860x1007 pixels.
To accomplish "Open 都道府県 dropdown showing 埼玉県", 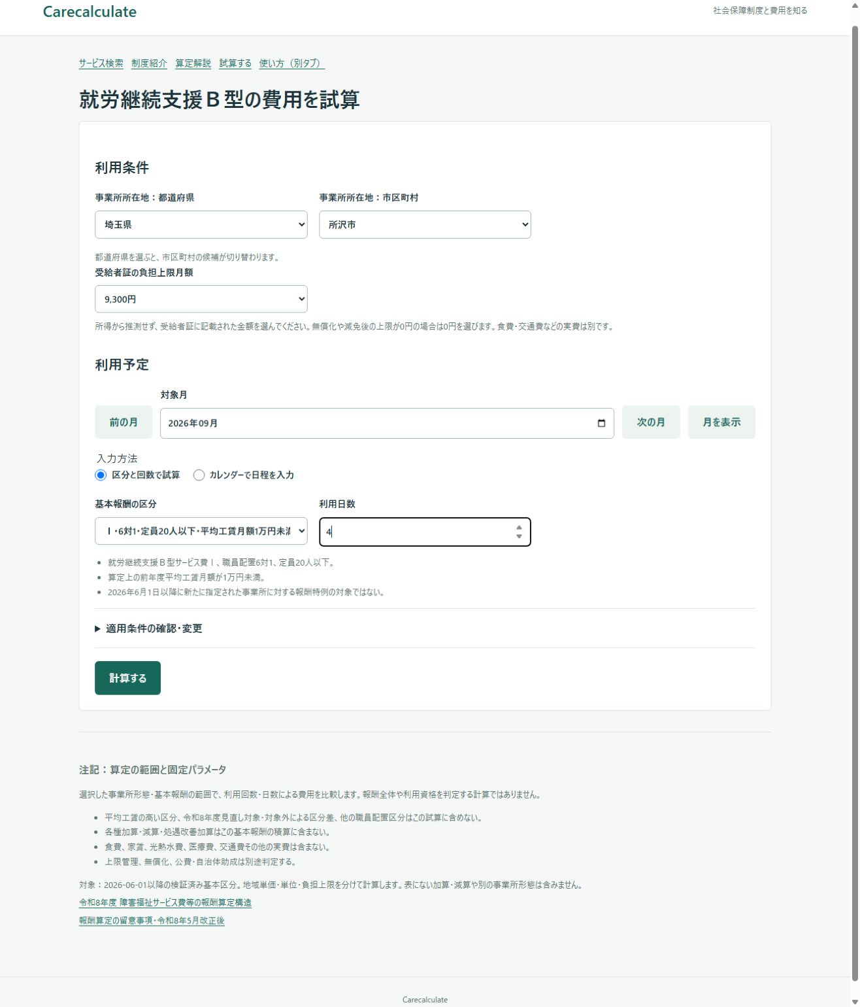I will point(201,224).
